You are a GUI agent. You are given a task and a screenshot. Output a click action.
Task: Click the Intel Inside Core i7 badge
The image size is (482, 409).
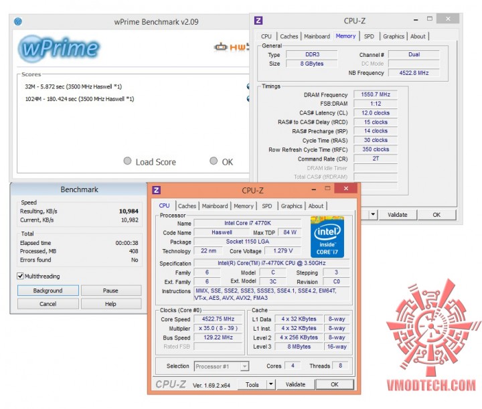327,237
